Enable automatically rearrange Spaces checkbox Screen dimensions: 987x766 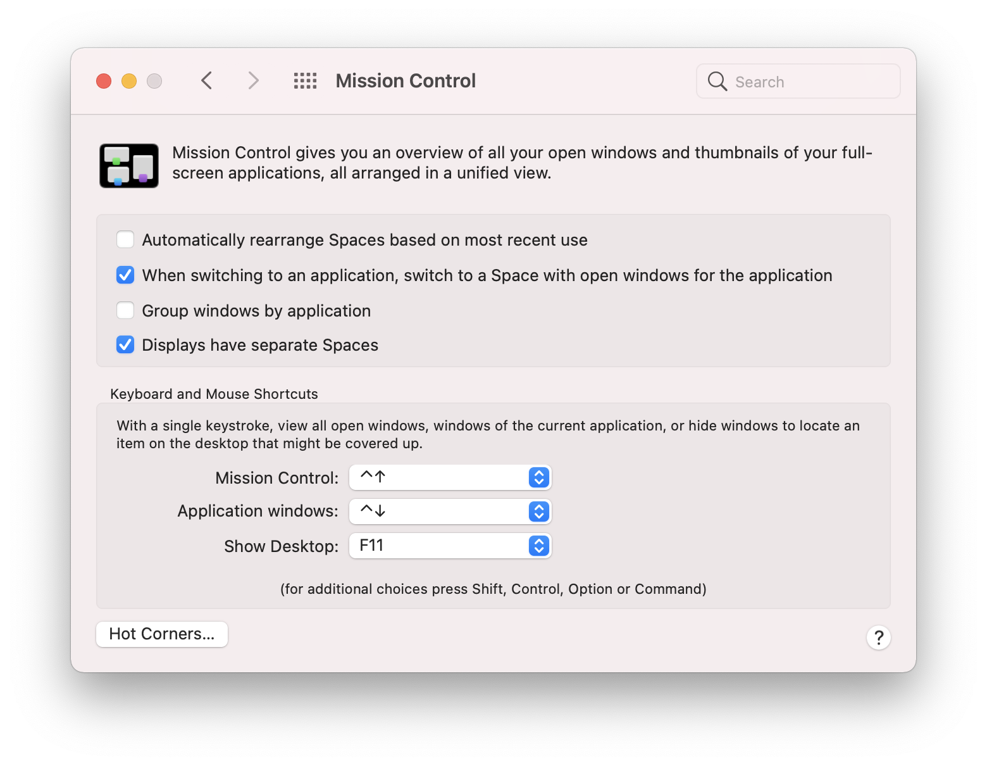tap(125, 240)
